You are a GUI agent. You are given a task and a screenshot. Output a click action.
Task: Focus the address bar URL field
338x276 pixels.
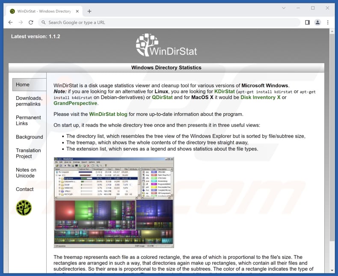click(169, 22)
